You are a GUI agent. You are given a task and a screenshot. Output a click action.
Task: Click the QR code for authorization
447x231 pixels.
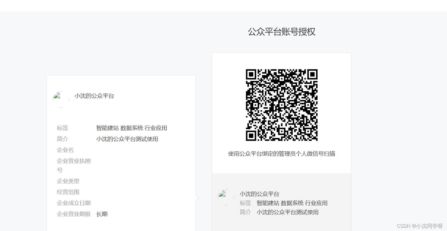tap(281, 105)
